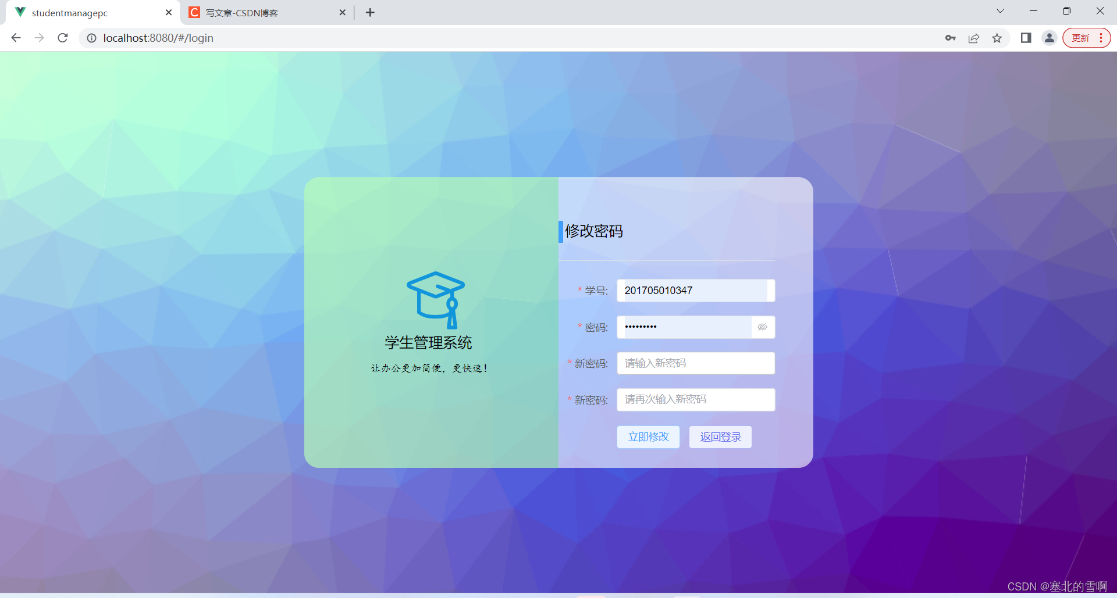Toggle password visibility with the eye icon
Screen dimensions: 1117x598
[x=762, y=327]
